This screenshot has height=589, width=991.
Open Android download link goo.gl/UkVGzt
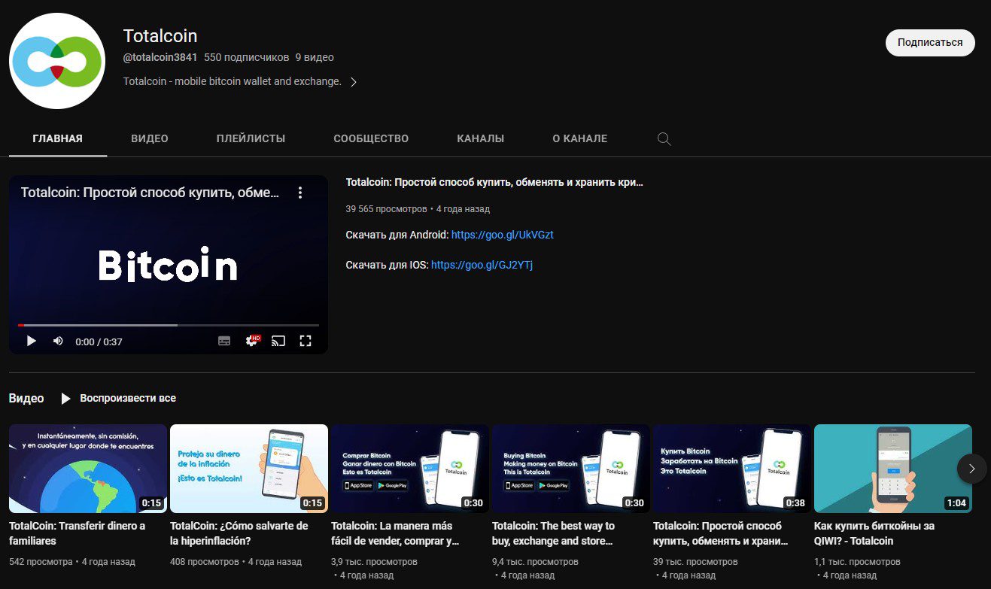(502, 235)
